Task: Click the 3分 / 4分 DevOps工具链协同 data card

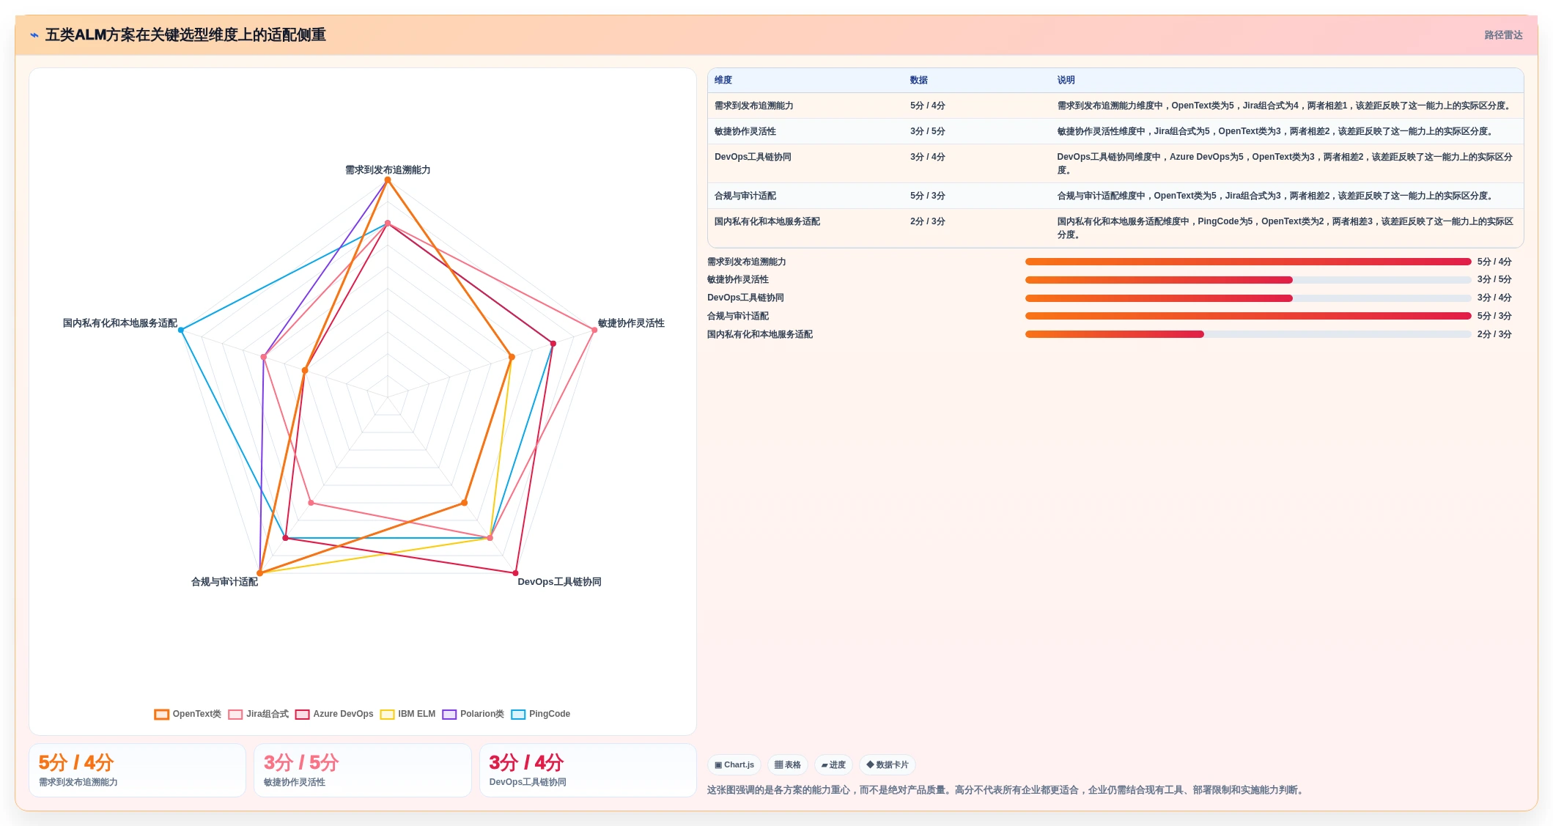Action: point(588,770)
